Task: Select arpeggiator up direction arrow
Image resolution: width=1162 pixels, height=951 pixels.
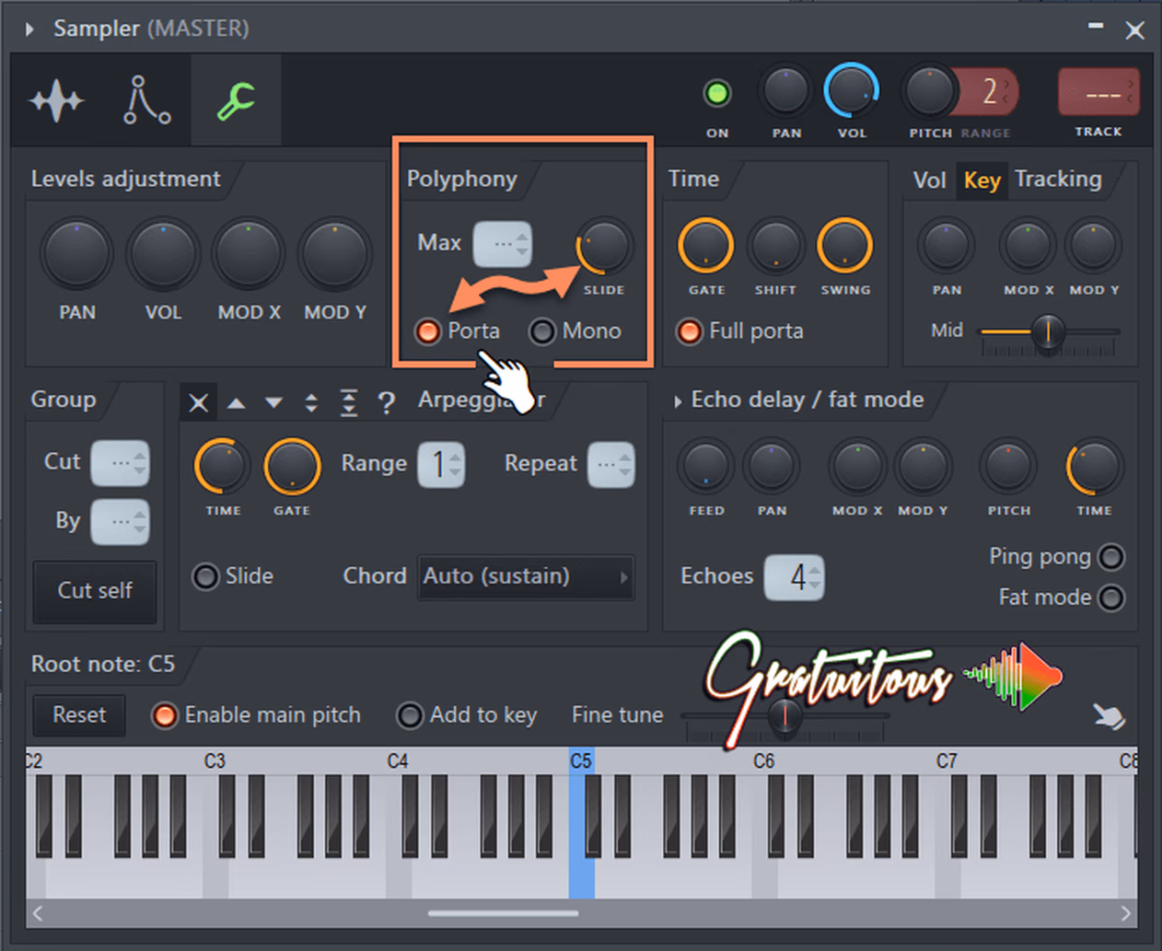Action: pyautogui.click(x=237, y=403)
